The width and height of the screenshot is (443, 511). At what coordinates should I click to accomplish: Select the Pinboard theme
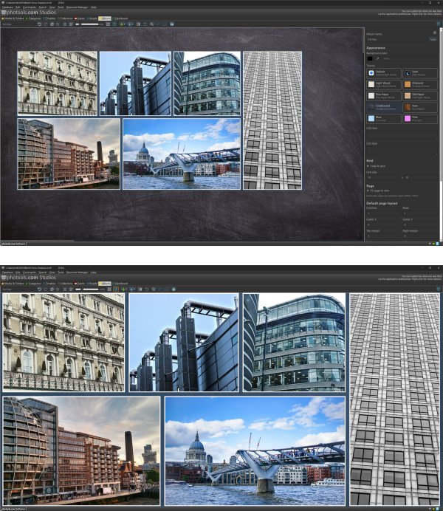click(420, 84)
